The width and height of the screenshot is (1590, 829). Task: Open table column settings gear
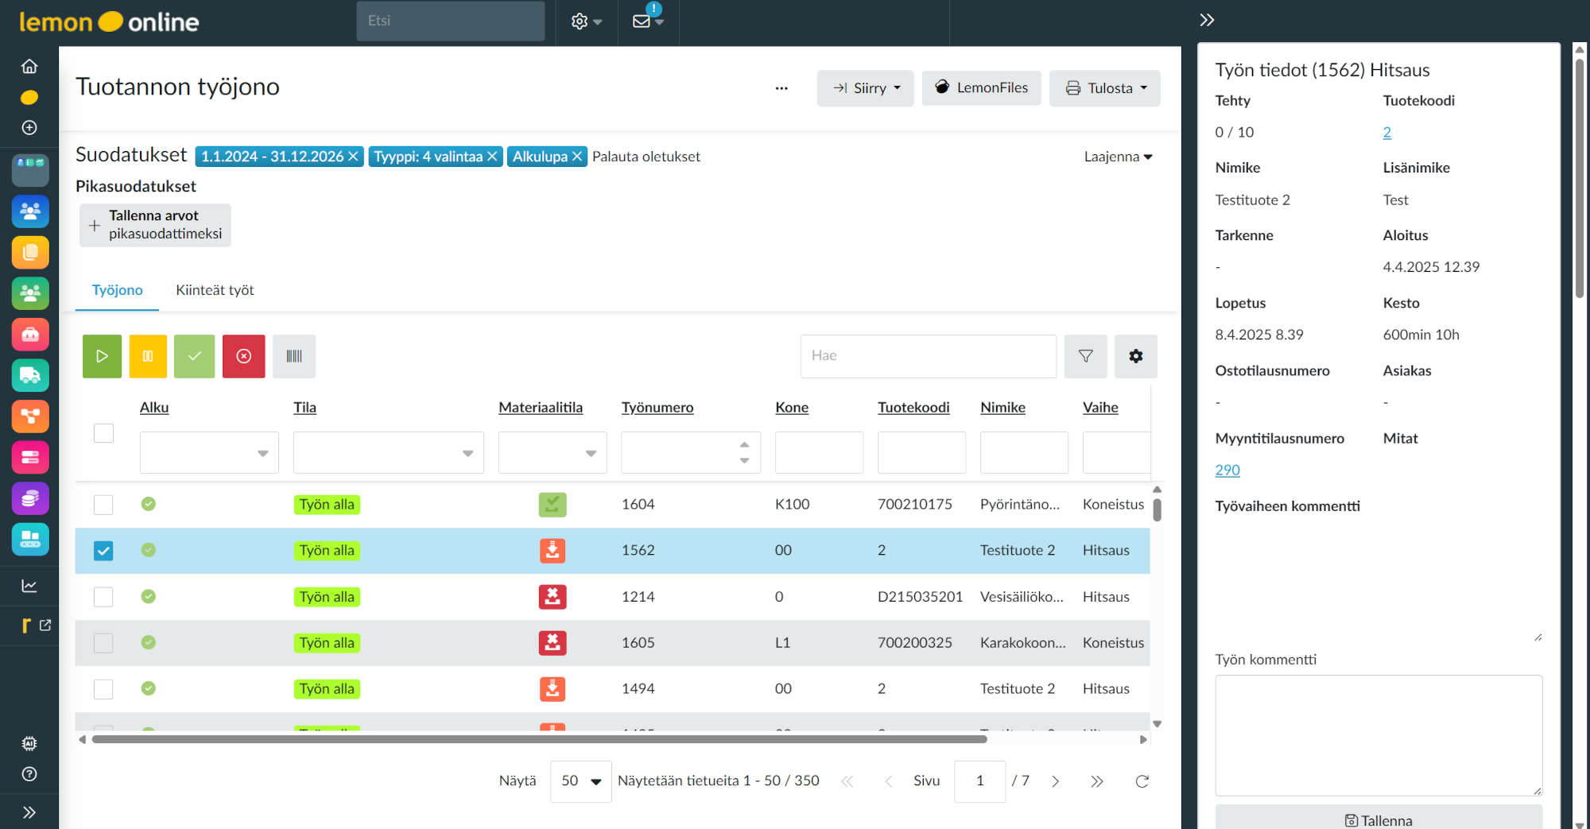[x=1135, y=356]
